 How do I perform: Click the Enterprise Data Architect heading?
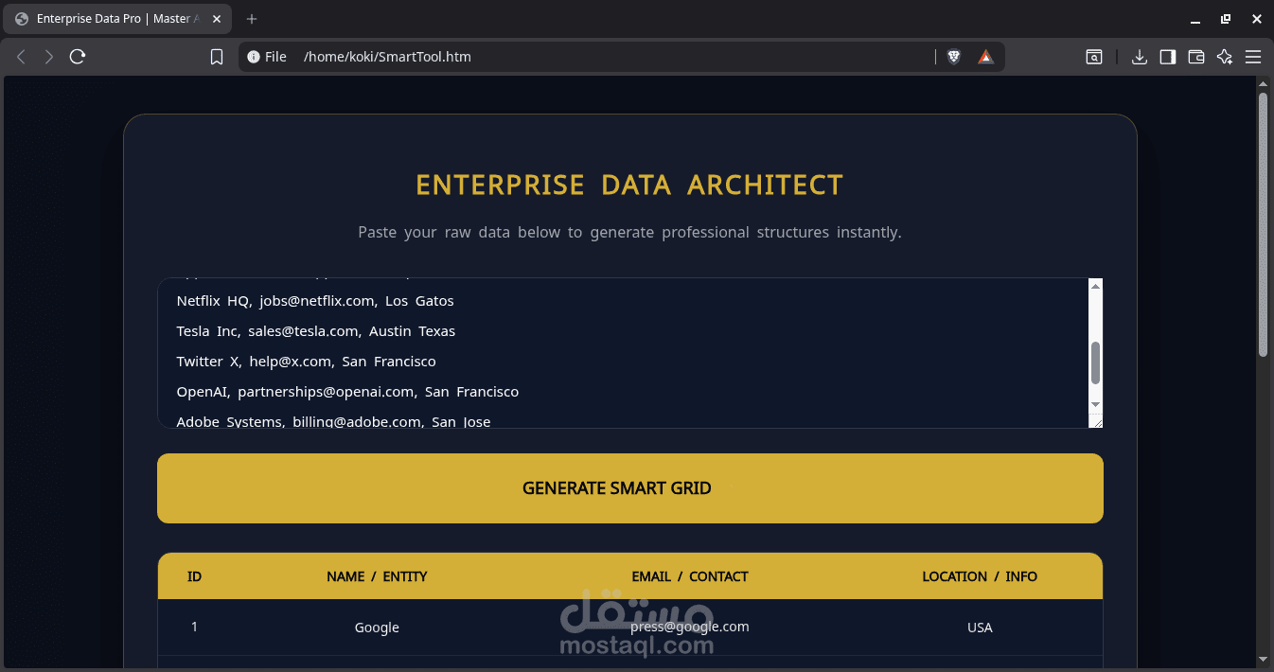(x=629, y=185)
